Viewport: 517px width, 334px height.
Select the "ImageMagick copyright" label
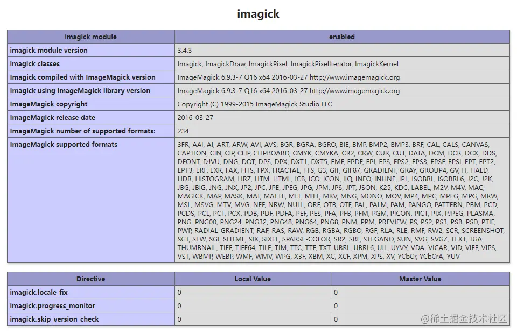pos(49,104)
